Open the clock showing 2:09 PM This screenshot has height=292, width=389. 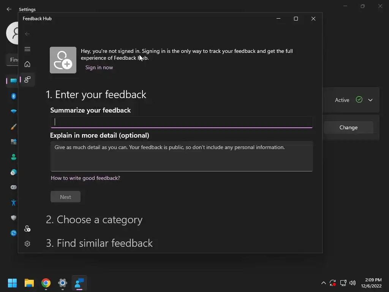[371, 283]
